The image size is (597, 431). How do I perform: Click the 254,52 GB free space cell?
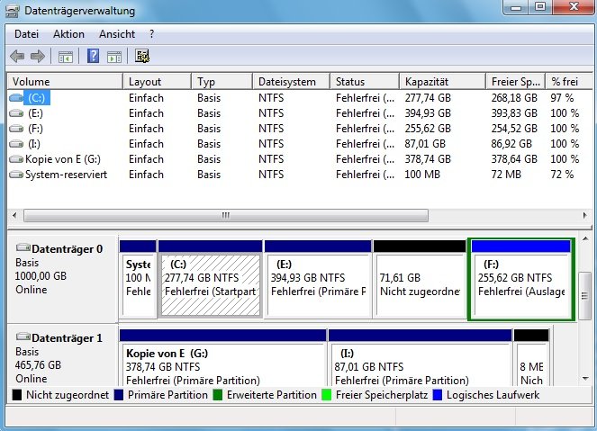click(514, 129)
